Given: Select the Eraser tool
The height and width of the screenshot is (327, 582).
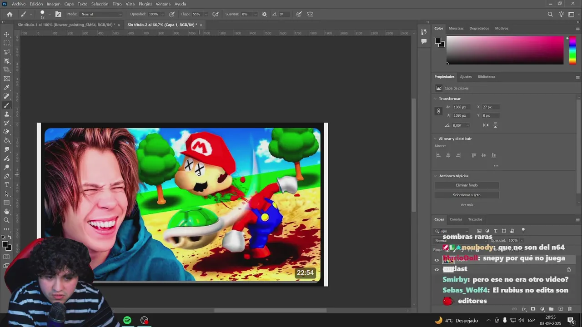Looking at the screenshot, I should (x=7, y=132).
